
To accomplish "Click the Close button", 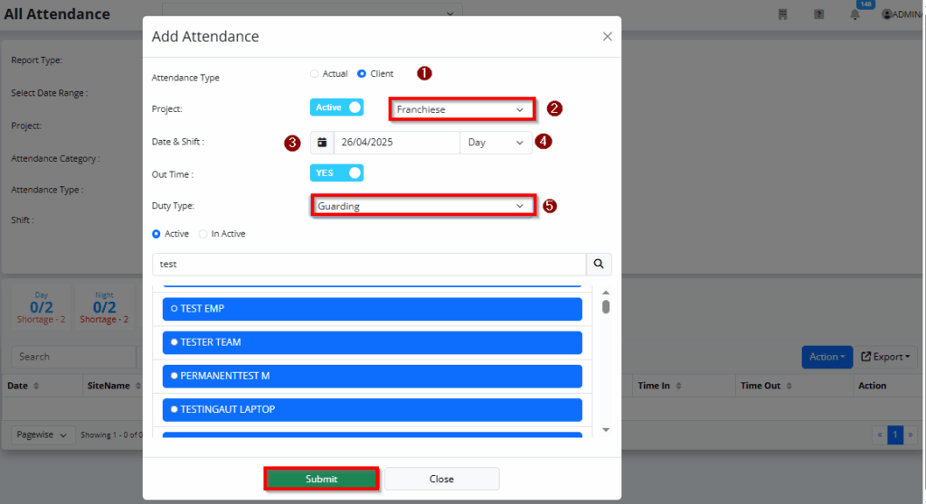I will (x=441, y=479).
